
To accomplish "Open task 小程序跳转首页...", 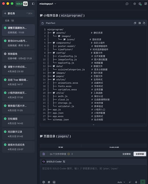I will [x=18, y=95].
